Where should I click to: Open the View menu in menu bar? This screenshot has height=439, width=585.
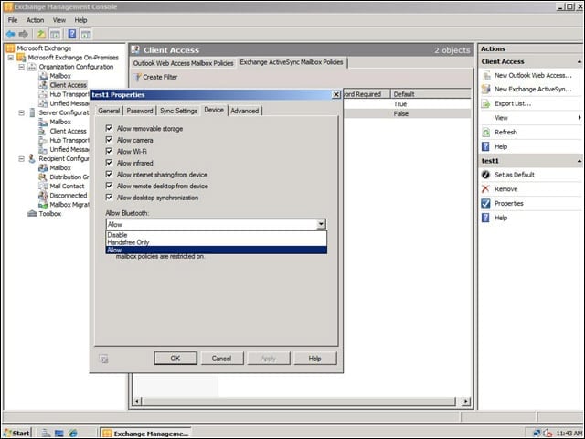(x=58, y=20)
